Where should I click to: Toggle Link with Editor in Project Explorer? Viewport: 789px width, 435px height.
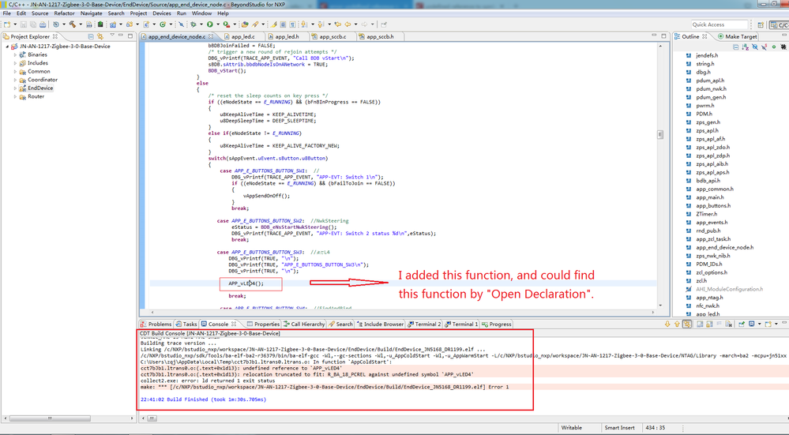(100, 36)
